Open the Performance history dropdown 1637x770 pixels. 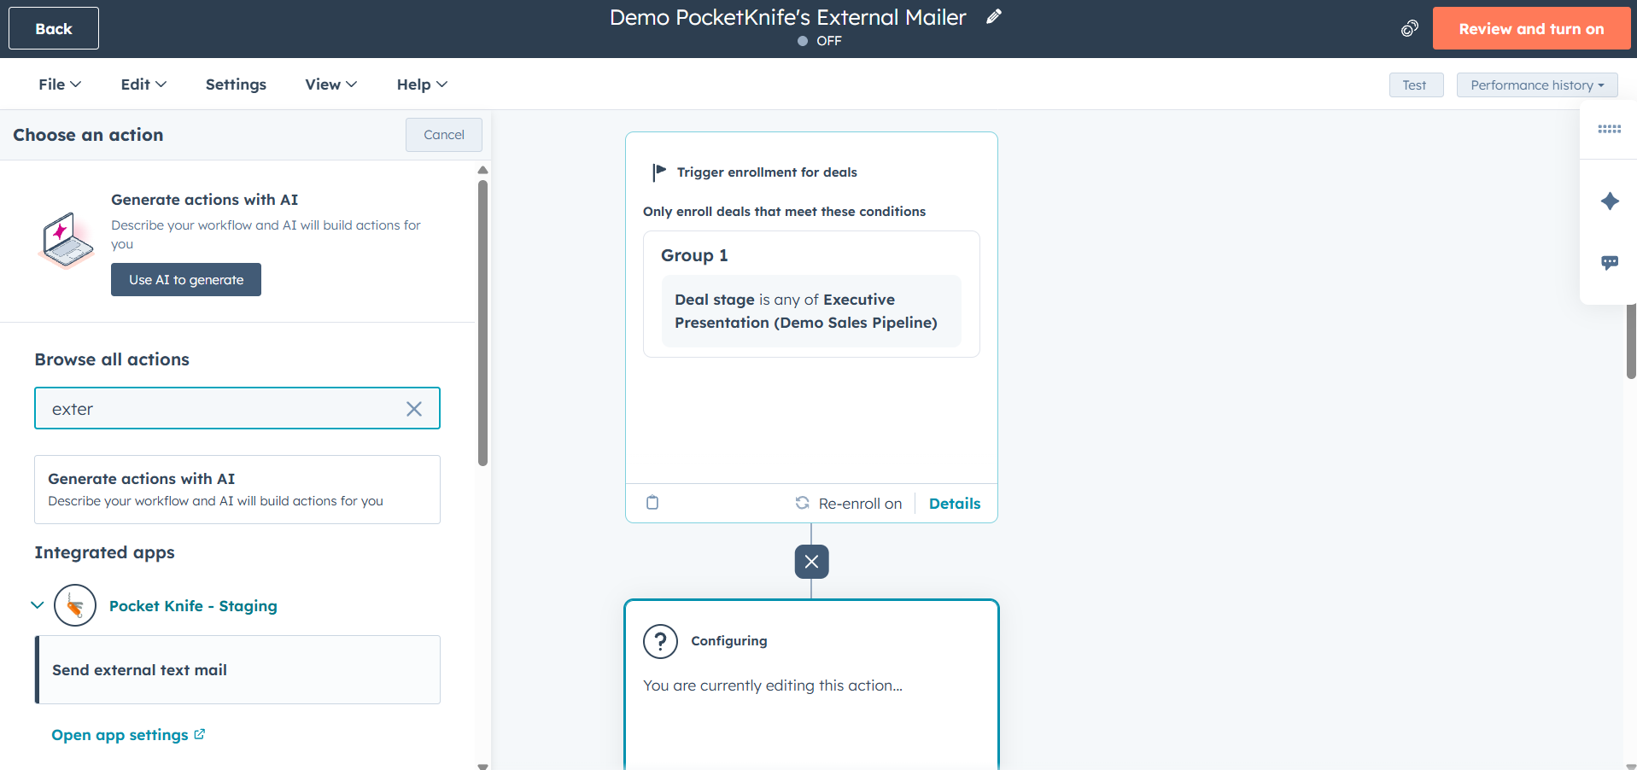pyautogui.click(x=1536, y=85)
